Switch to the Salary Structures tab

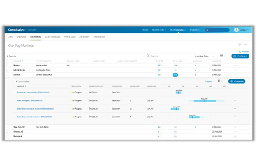click(x=52, y=37)
